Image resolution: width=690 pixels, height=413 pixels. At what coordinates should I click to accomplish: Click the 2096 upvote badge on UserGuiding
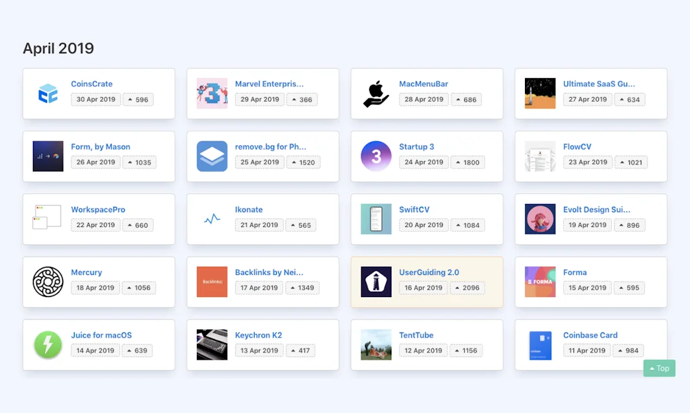point(468,288)
